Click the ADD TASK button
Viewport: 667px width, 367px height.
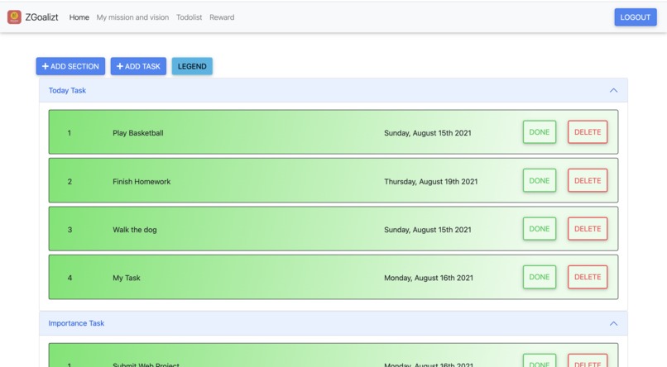pos(138,66)
